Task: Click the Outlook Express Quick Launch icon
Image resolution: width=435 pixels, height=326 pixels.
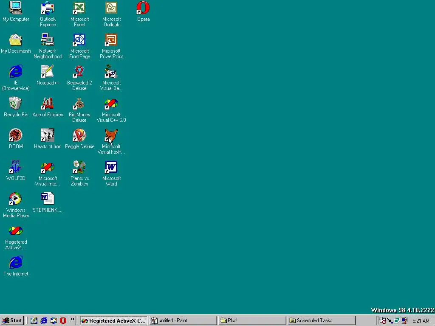Action: point(53,320)
